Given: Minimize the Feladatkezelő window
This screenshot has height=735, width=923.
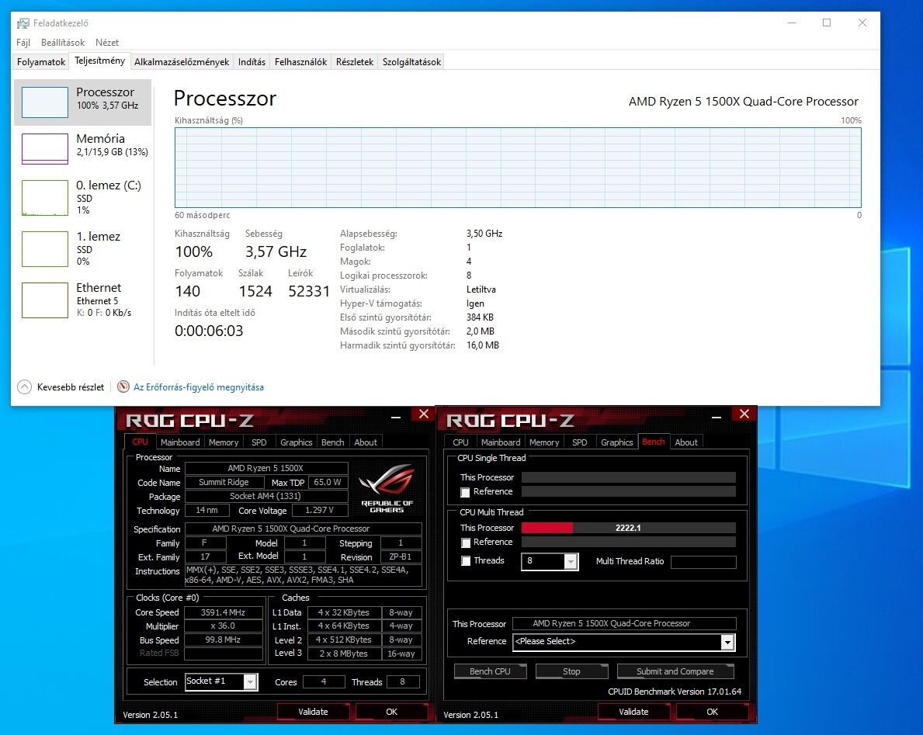Looking at the screenshot, I should [792, 23].
